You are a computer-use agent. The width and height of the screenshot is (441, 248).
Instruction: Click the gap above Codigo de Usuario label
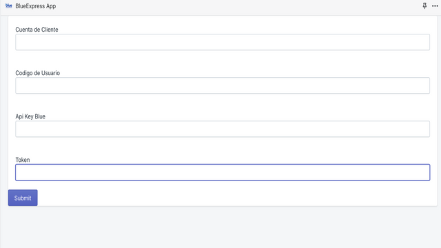tap(223, 60)
